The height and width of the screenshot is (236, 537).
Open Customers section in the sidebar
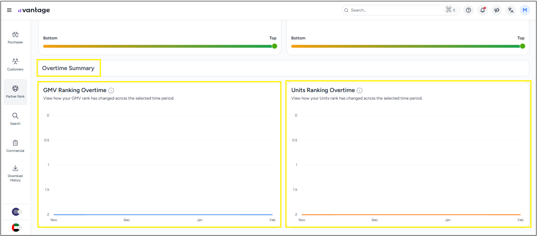point(15,64)
